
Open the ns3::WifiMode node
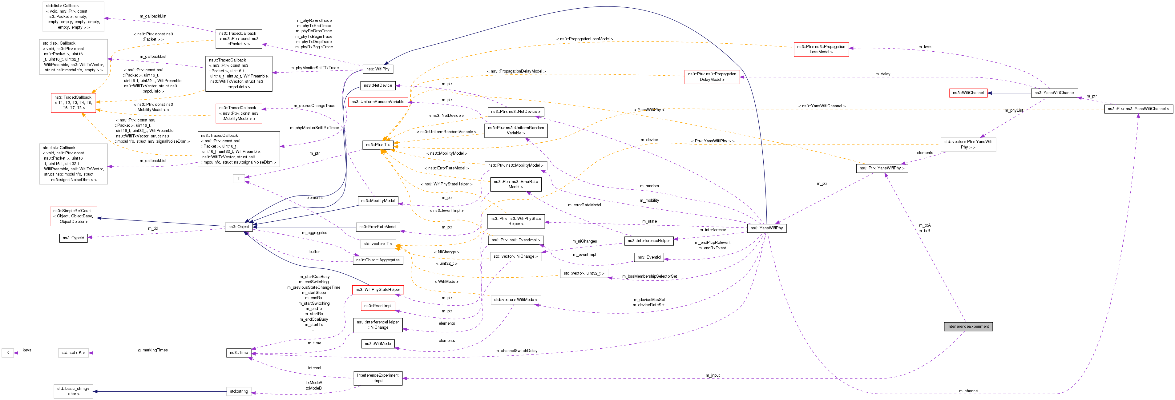[x=378, y=344]
